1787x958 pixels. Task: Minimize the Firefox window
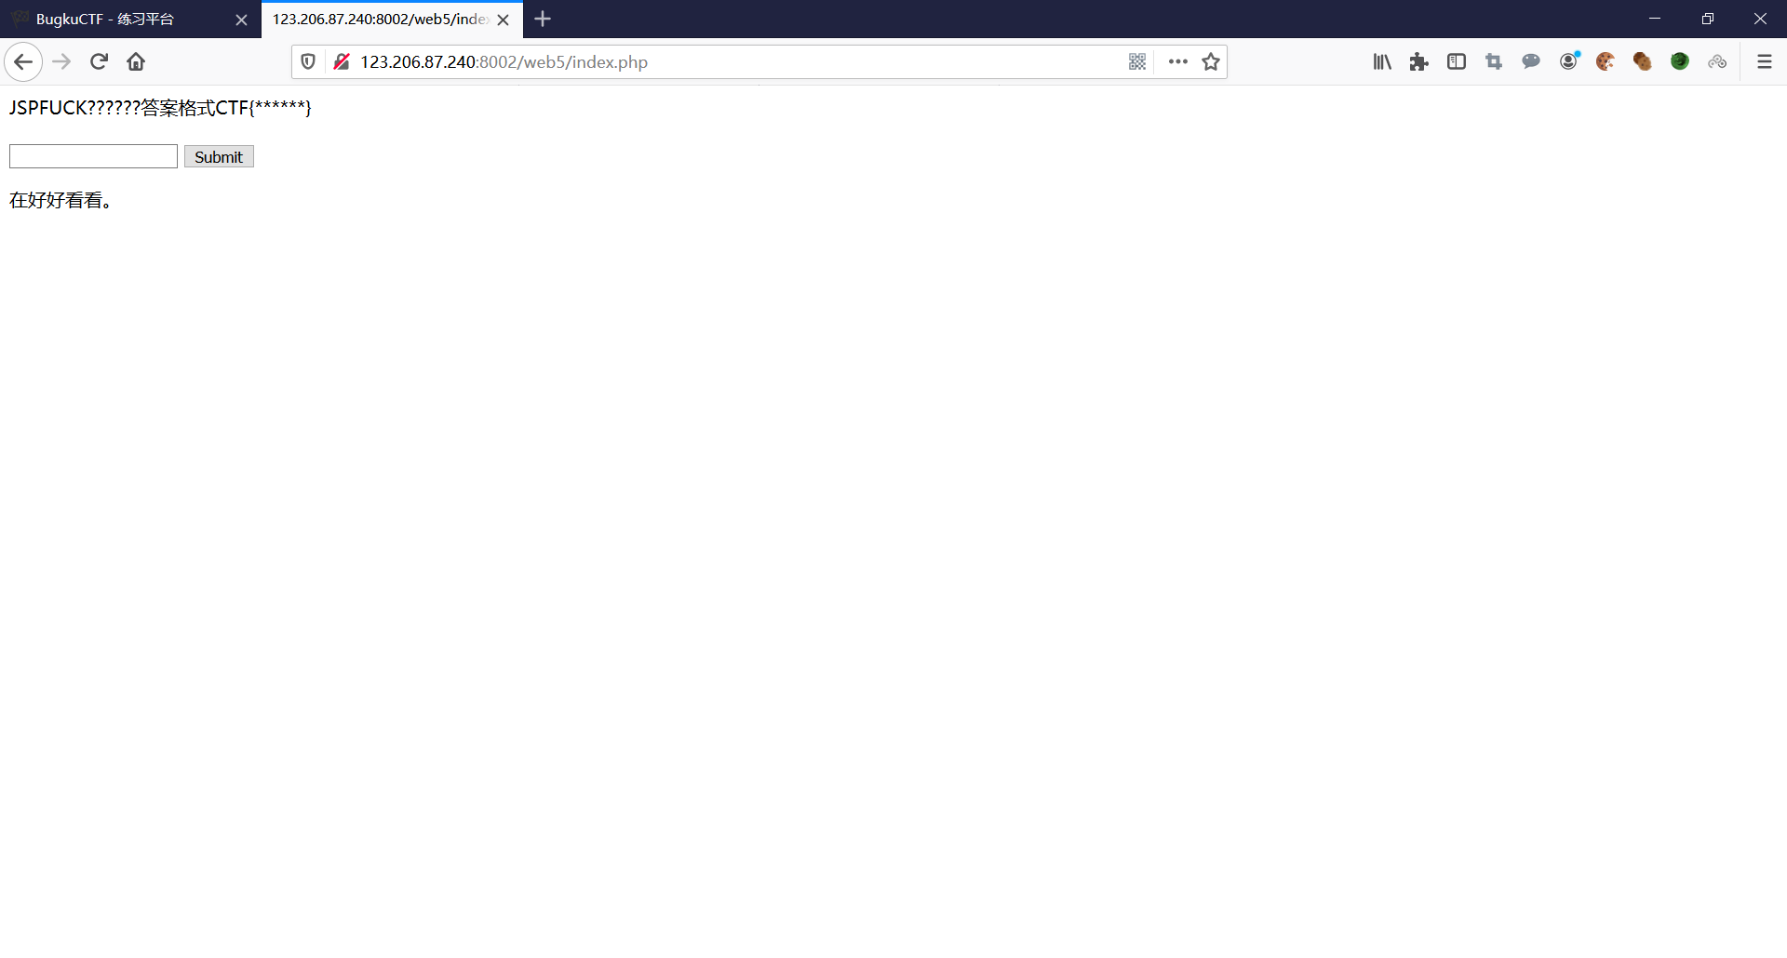pyautogui.click(x=1655, y=19)
